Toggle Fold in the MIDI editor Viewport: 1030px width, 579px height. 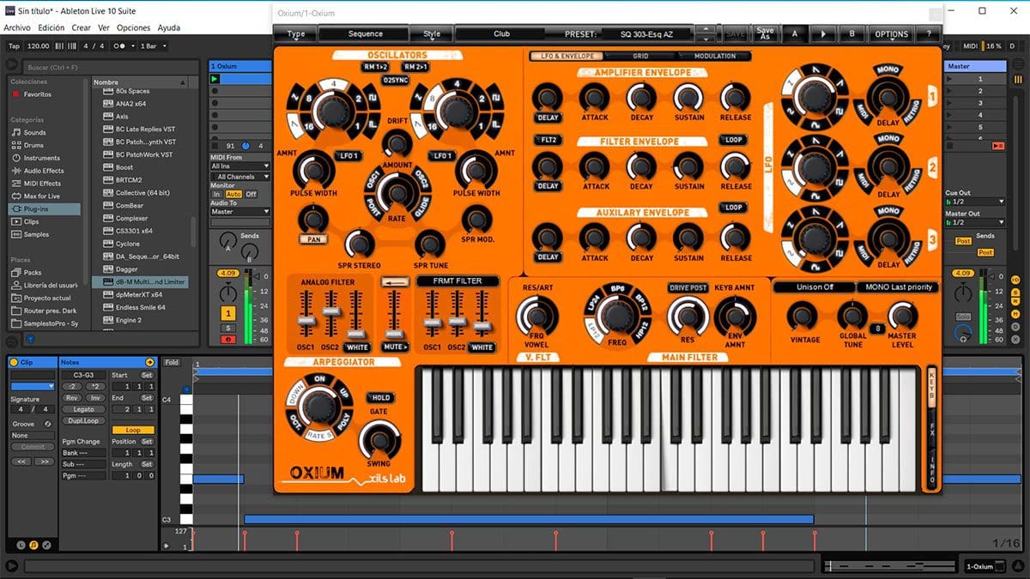coord(172,363)
